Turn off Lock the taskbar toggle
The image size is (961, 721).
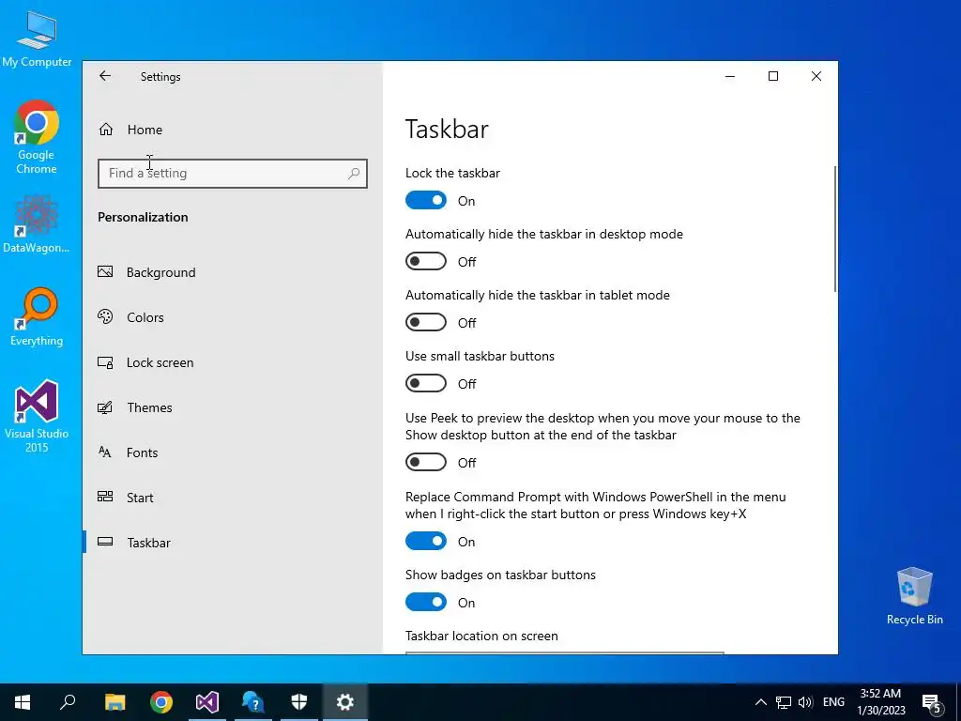(x=426, y=201)
